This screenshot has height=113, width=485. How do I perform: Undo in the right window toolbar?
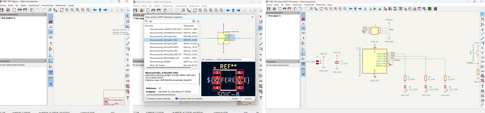pyautogui.click(x=301, y=9)
